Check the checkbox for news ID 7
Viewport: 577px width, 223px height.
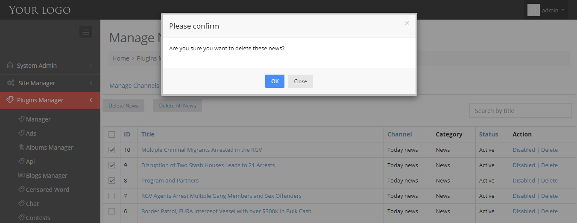coord(112,196)
